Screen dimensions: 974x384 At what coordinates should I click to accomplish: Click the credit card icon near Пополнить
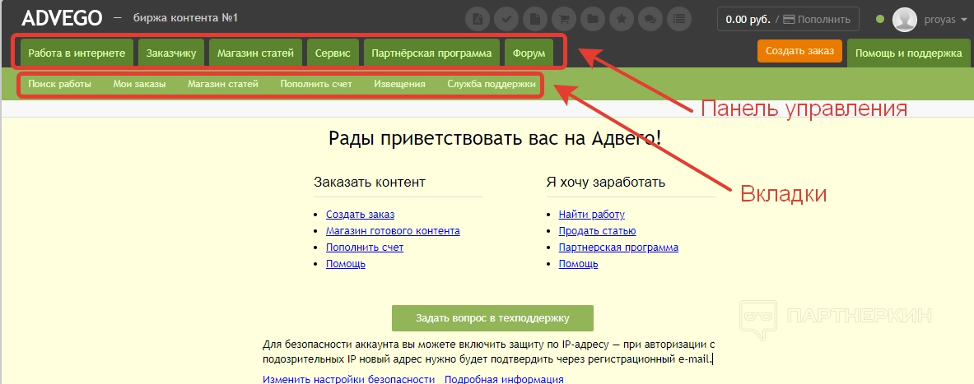pyautogui.click(x=789, y=19)
